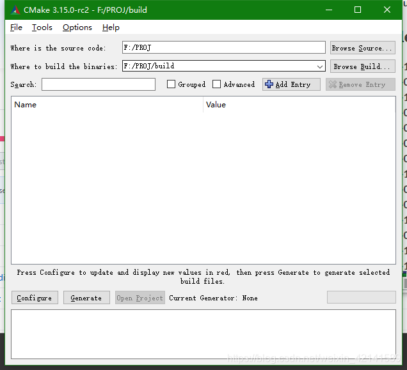Click the Add Entry button
The height and width of the screenshot is (370, 407).
pos(291,84)
